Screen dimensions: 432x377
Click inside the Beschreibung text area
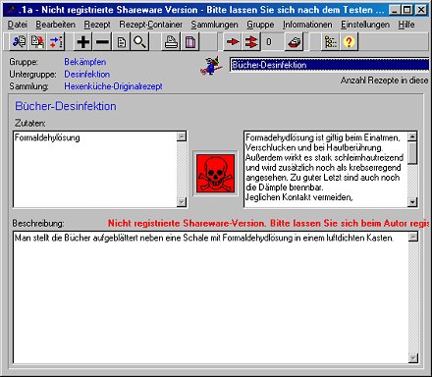click(211, 297)
